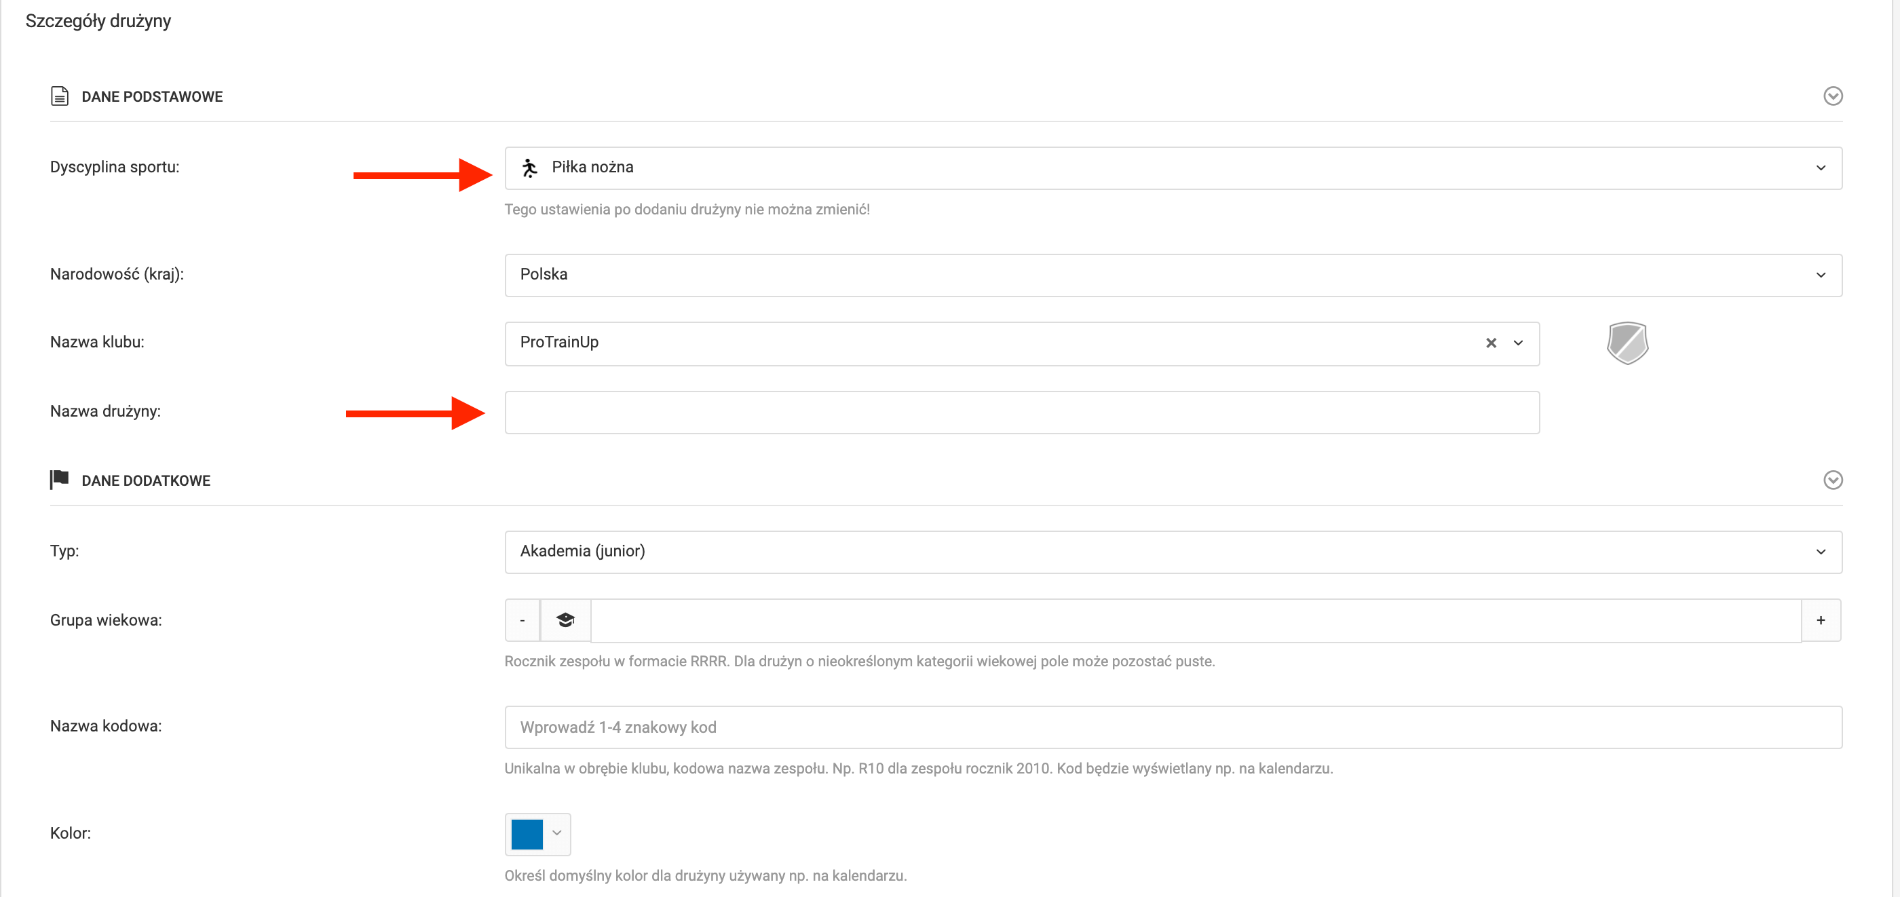Open the Kolor picker dropdown arrow
1900x897 pixels.
point(557,834)
